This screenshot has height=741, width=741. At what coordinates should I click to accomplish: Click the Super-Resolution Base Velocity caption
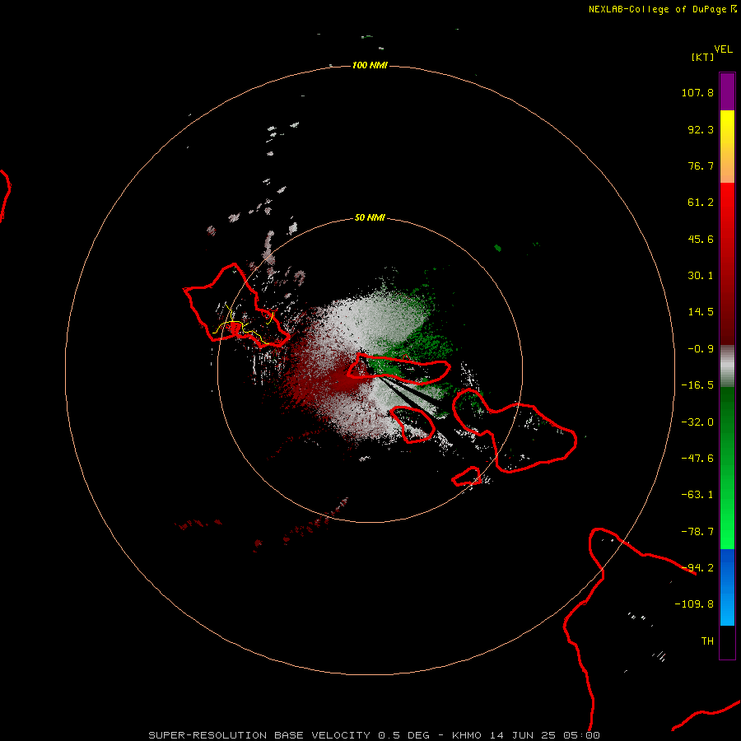pos(375,735)
